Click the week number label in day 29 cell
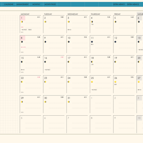The width and height of the screenshot is (143, 143). (x=22, y=112)
